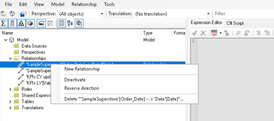Open the Edit menu
274x121 pixels.
tap(23, 4)
